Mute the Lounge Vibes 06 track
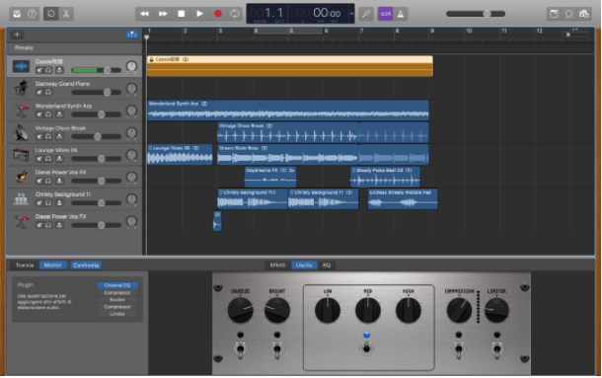Screen dimensions: 602x378 pos(39,159)
